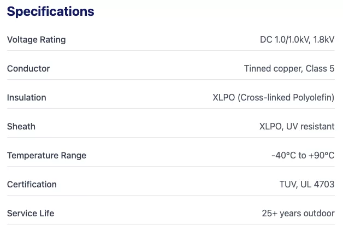Viewport: 343px width, 230px height.
Task: Select the Sheath label
Action: [x=21, y=127]
